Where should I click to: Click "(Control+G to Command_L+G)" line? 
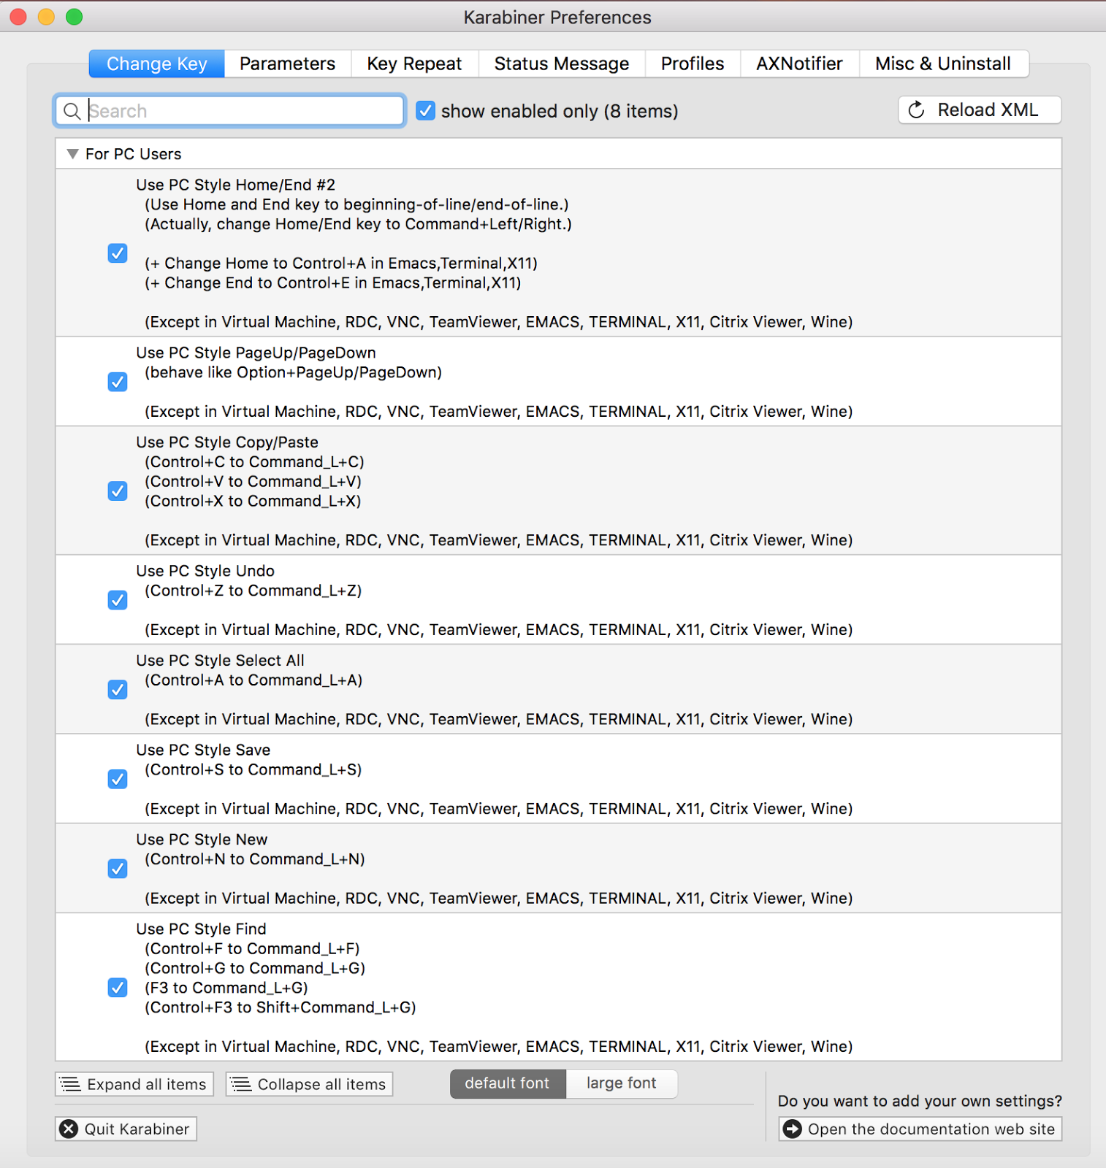coord(255,969)
